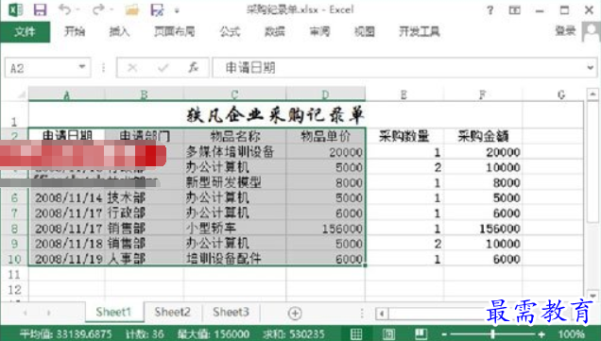The width and height of the screenshot is (601, 341).
Task: Click the 人事部 cell
Action: tap(145, 260)
